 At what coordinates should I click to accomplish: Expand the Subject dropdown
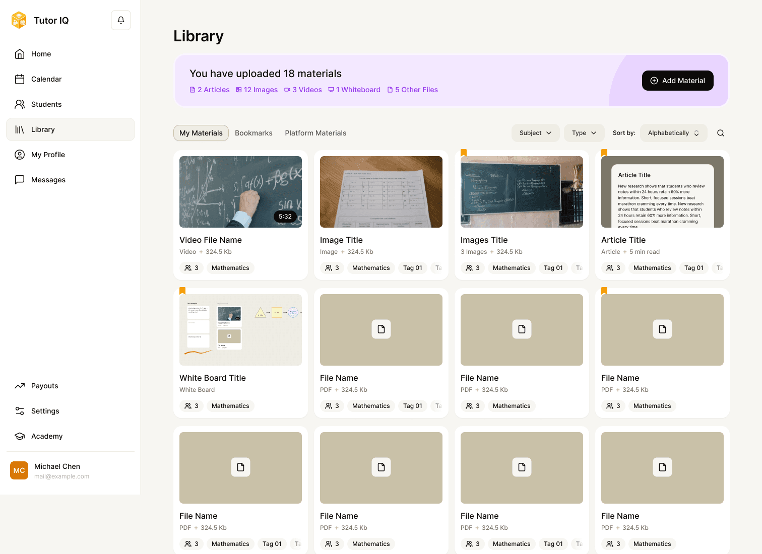(536, 133)
